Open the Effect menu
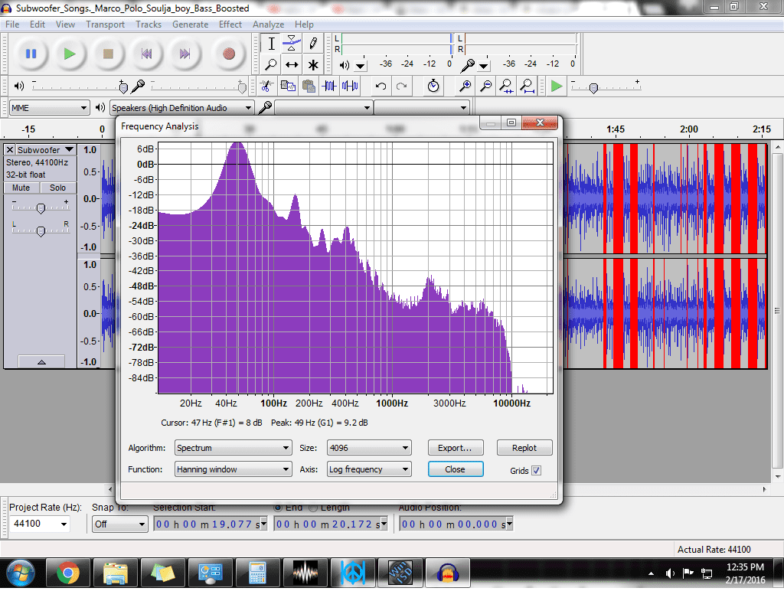Image resolution: width=784 pixels, height=614 pixels. coord(230,24)
